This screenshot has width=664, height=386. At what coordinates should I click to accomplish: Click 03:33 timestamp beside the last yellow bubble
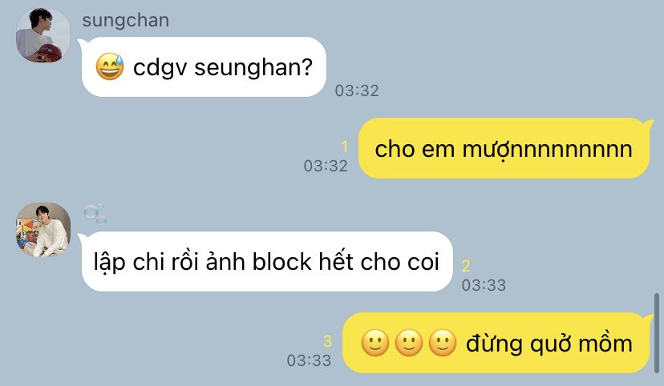click(309, 360)
